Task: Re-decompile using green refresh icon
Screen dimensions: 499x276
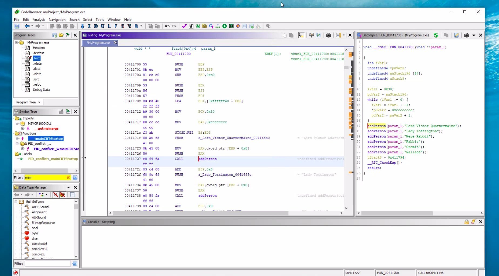Action: [436, 35]
